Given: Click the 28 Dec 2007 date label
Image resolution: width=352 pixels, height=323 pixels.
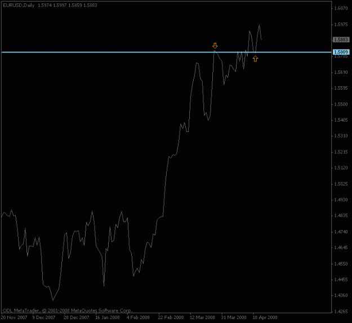Looking at the screenshot, I should click(x=77, y=317).
